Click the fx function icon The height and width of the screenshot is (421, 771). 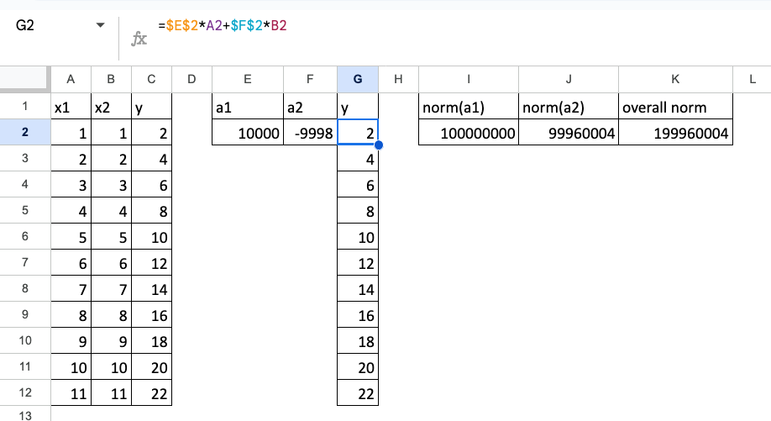139,39
